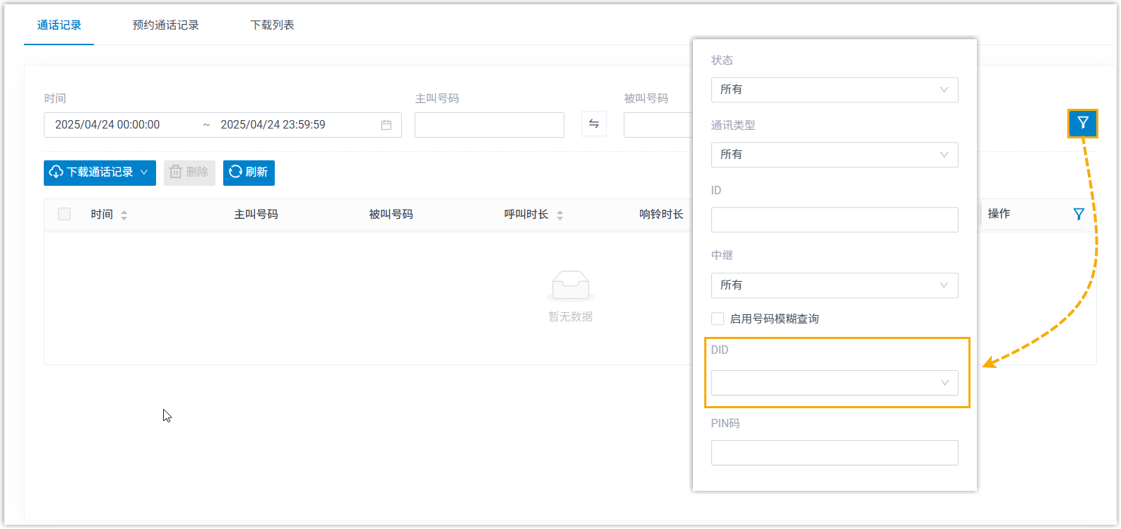Viewport: 1121px width, 529px height.
Task: Open the 下载列表 tab
Action: pos(272,25)
